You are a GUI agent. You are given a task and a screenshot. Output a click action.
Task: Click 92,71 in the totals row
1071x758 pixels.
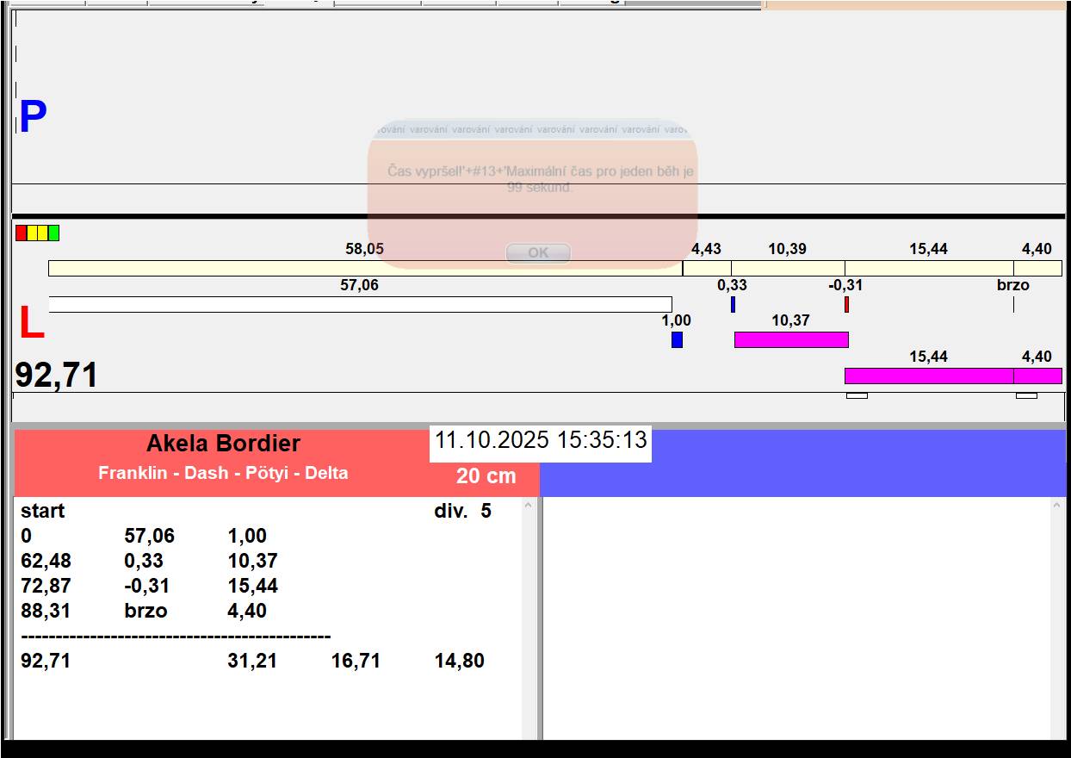[x=46, y=661]
